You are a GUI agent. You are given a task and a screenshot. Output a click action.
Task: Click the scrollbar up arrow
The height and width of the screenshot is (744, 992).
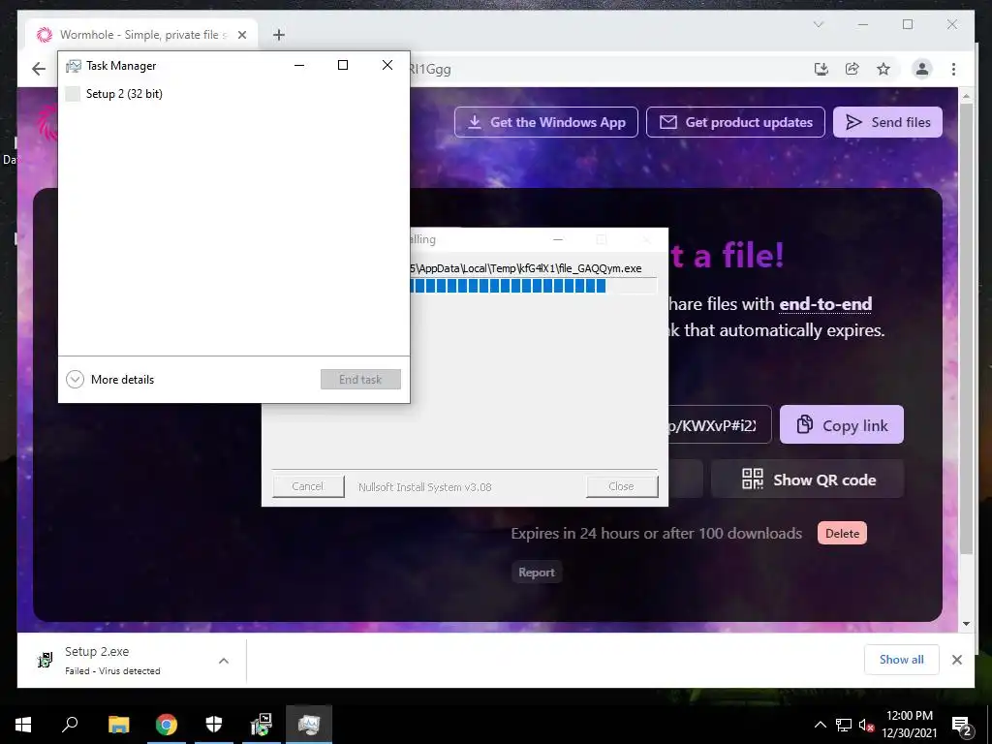(x=966, y=96)
